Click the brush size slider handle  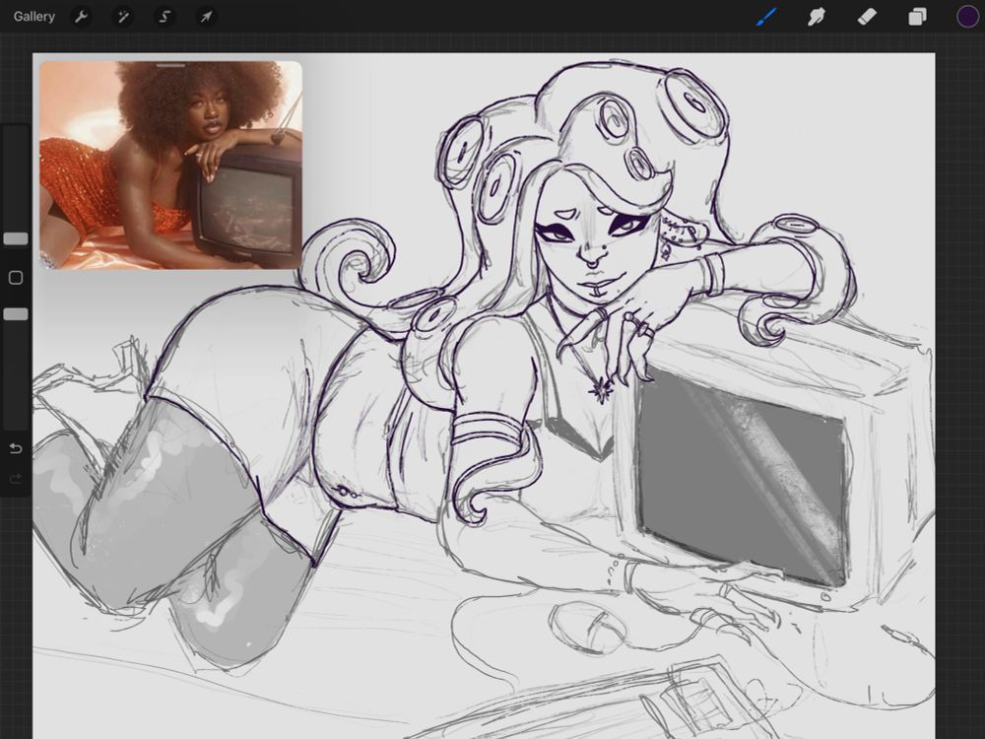tap(16, 238)
